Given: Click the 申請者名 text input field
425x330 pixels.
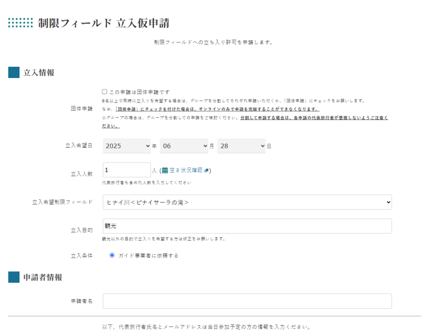Looking at the screenshot, I should point(247,301).
